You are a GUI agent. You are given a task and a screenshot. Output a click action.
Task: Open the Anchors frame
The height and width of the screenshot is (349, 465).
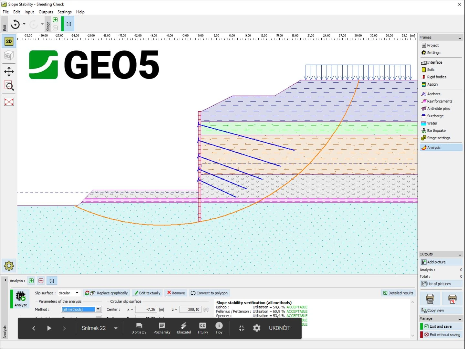[433, 94]
